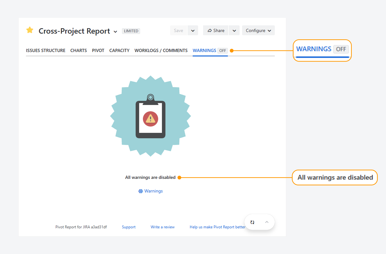Open the dropdown arrow beside Share
The image size is (386, 254).
pos(234,30)
